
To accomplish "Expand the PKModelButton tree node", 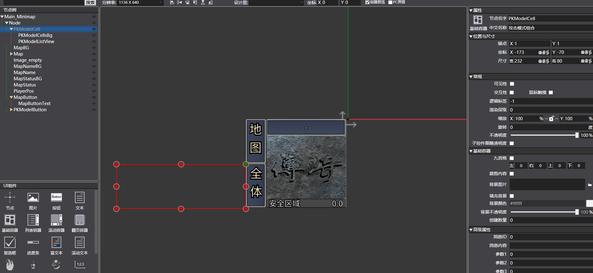I will (11, 110).
